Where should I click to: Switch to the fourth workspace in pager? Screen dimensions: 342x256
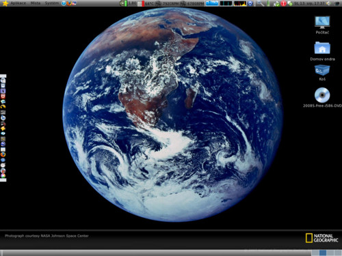pos(338,253)
